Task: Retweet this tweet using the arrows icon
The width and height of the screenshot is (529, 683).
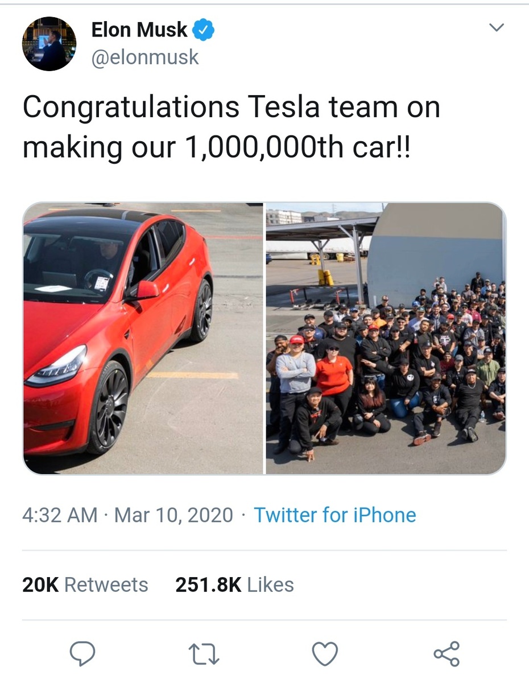Action: (x=204, y=653)
